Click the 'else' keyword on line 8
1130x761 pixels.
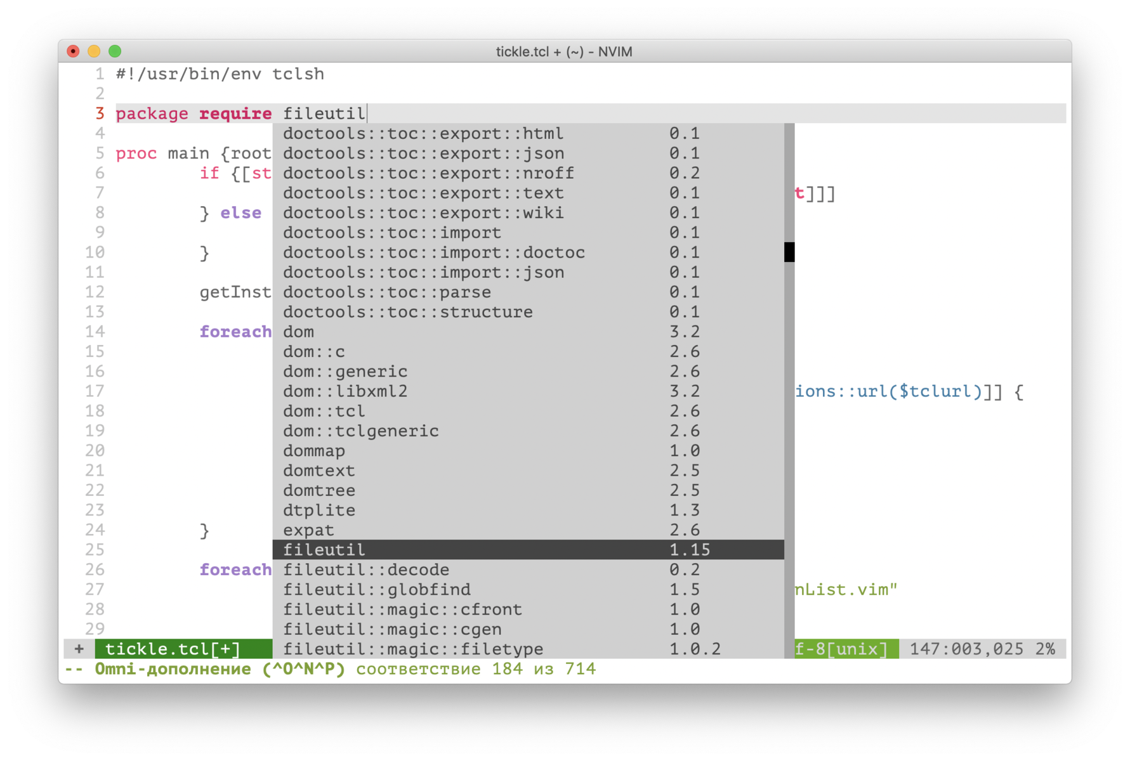pos(240,213)
